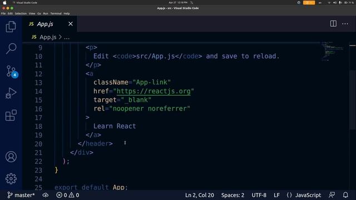
Task: Open the Explorer view in activity bar
Action: [x=11, y=27]
